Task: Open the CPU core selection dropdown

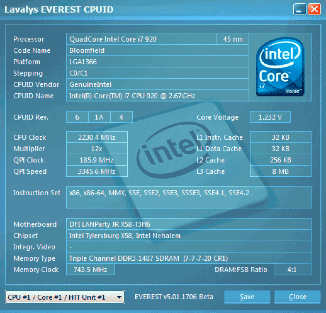Action: (65, 297)
